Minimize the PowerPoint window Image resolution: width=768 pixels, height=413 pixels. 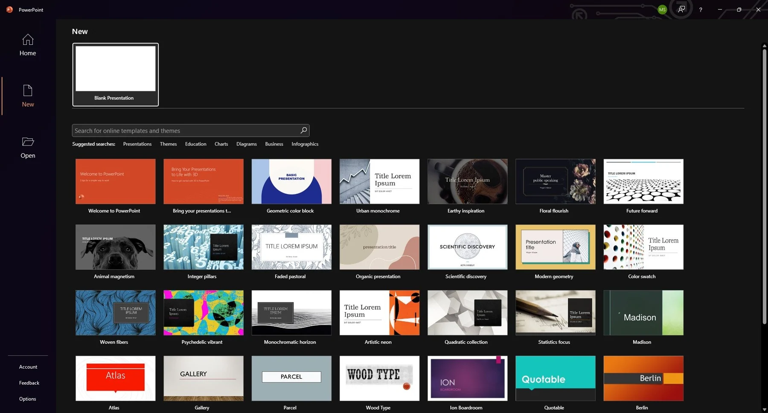720,9
